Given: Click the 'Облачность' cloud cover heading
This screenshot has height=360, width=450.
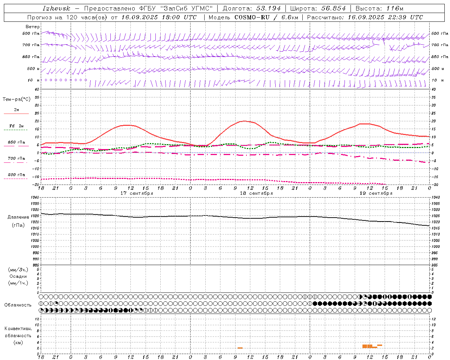Looking at the screenshot, I should pyautogui.click(x=18, y=305).
